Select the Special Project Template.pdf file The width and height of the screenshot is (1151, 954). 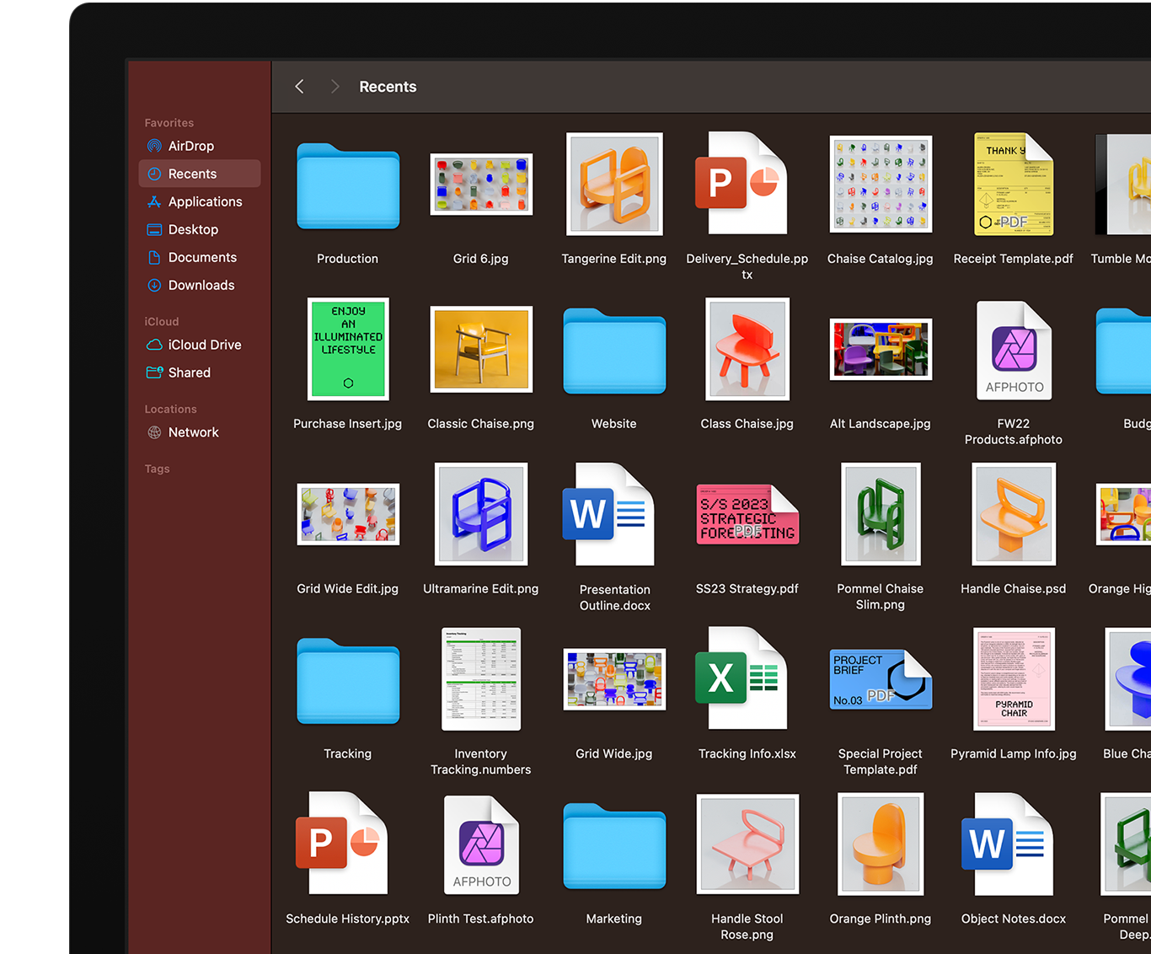[x=881, y=679]
